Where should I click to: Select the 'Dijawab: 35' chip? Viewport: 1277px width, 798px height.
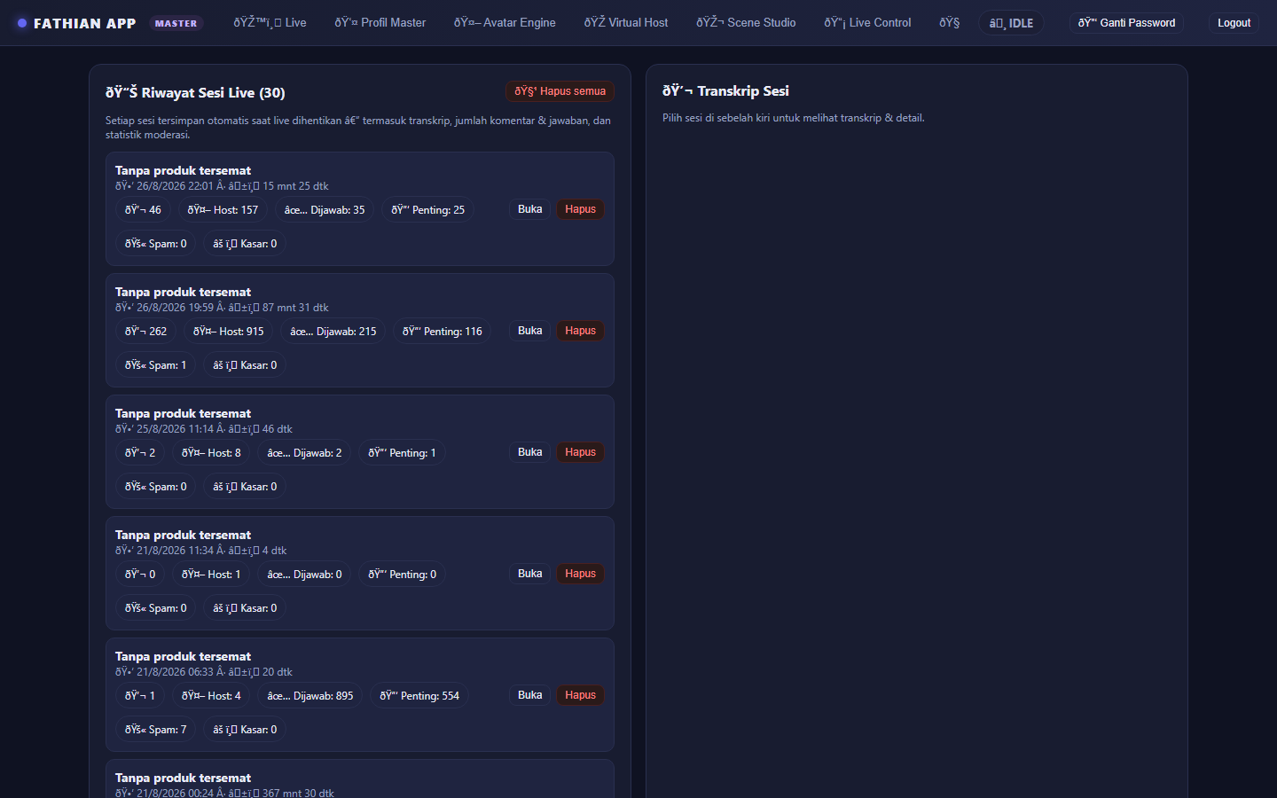(325, 210)
